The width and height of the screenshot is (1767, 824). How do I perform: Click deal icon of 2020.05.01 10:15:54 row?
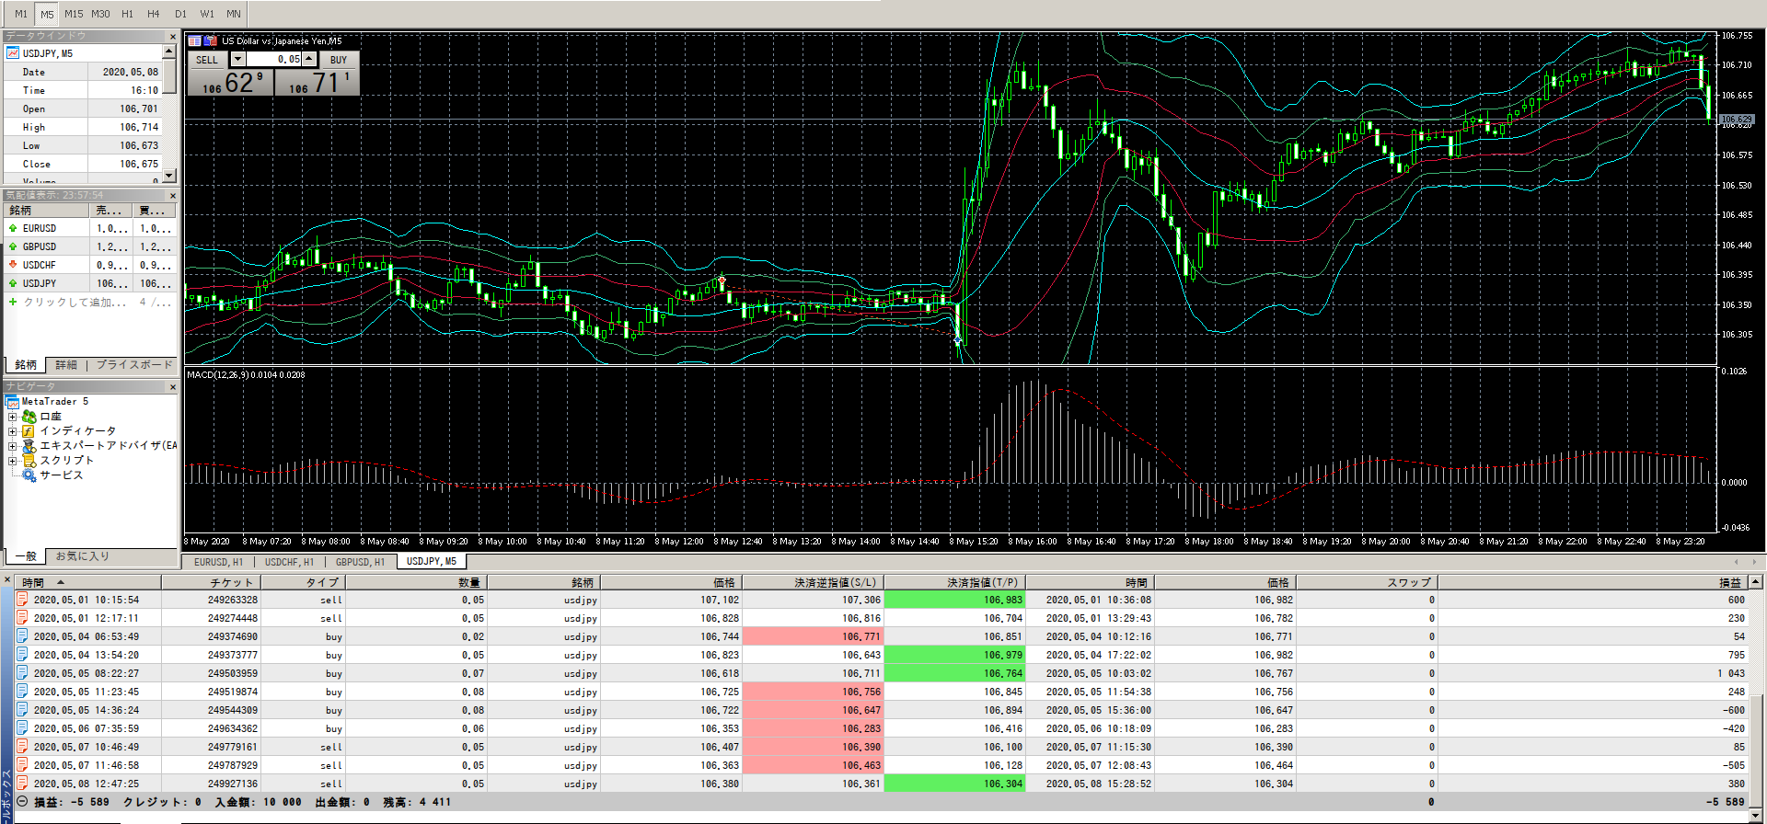pos(22,600)
